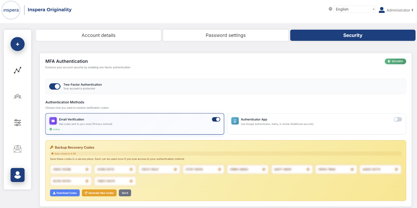Click the MFA Authentication heading
Screen dimensions: 417x208
66,61
